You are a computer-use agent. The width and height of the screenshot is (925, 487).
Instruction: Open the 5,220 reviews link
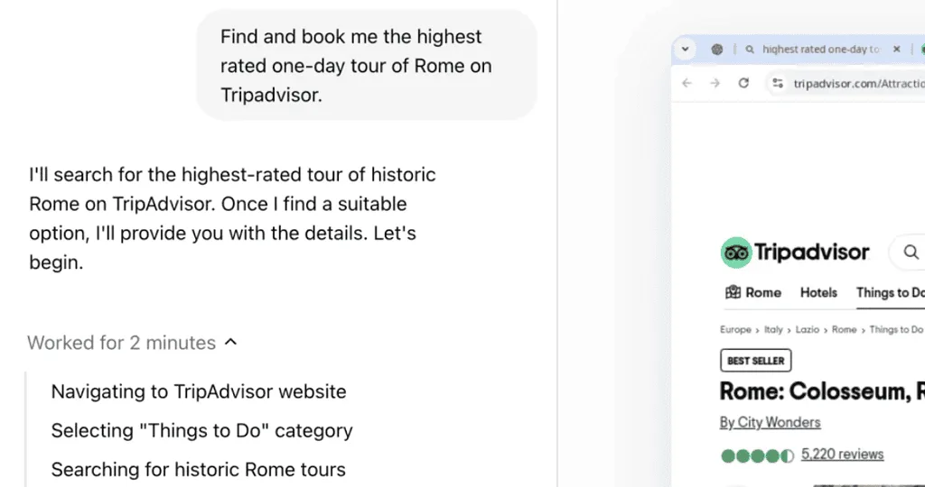(x=842, y=455)
